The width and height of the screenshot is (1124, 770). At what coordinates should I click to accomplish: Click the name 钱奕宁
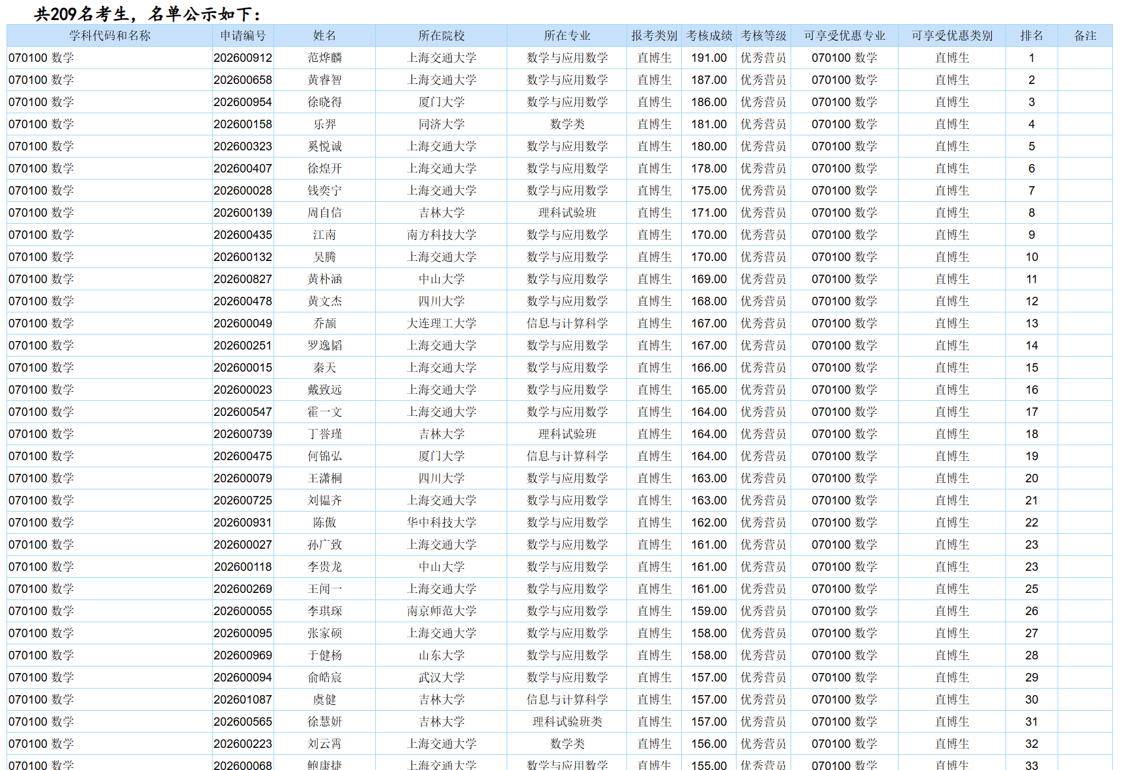324,191
